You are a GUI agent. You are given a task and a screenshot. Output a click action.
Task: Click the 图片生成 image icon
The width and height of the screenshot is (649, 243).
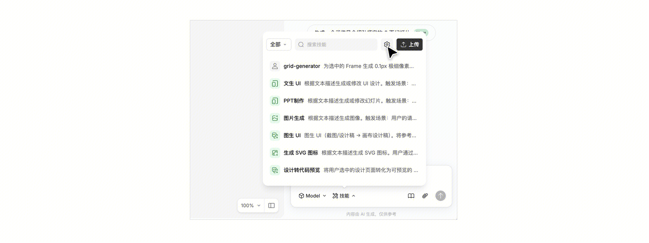pos(275,118)
